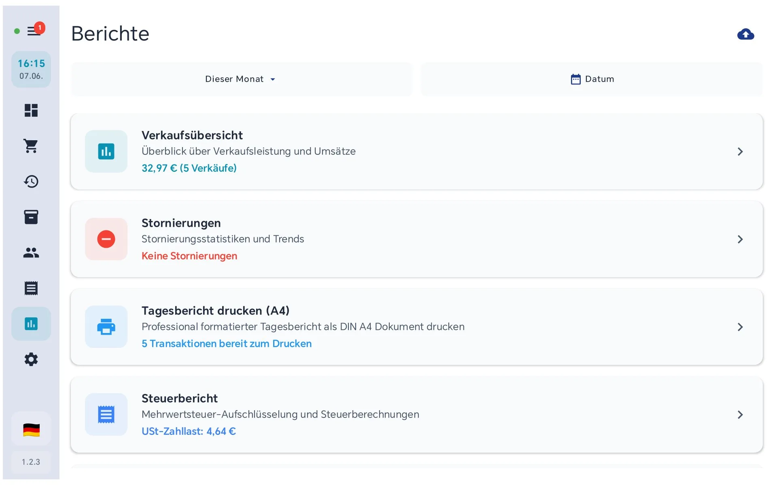Expand Tagesbericht drucken using its chevron
This screenshot has width=777, height=485.
pos(740,327)
